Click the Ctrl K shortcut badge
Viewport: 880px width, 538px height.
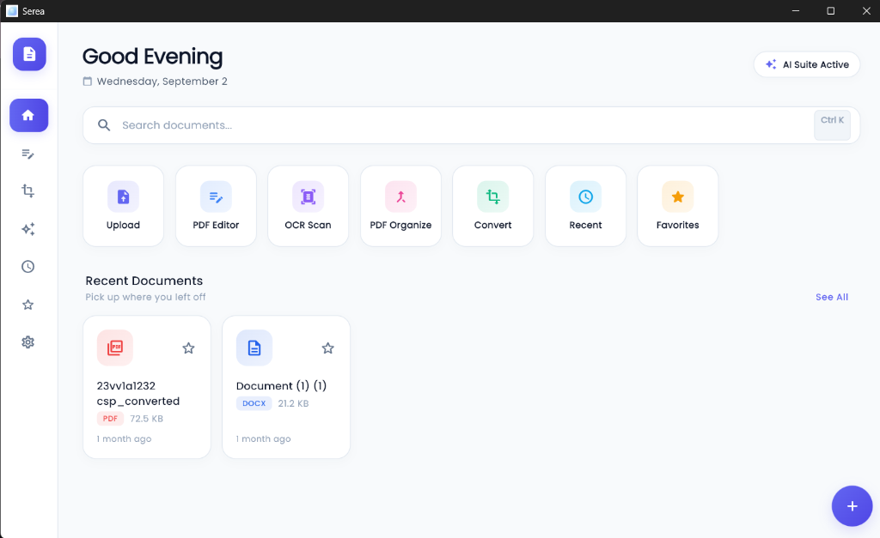click(x=832, y=125)
